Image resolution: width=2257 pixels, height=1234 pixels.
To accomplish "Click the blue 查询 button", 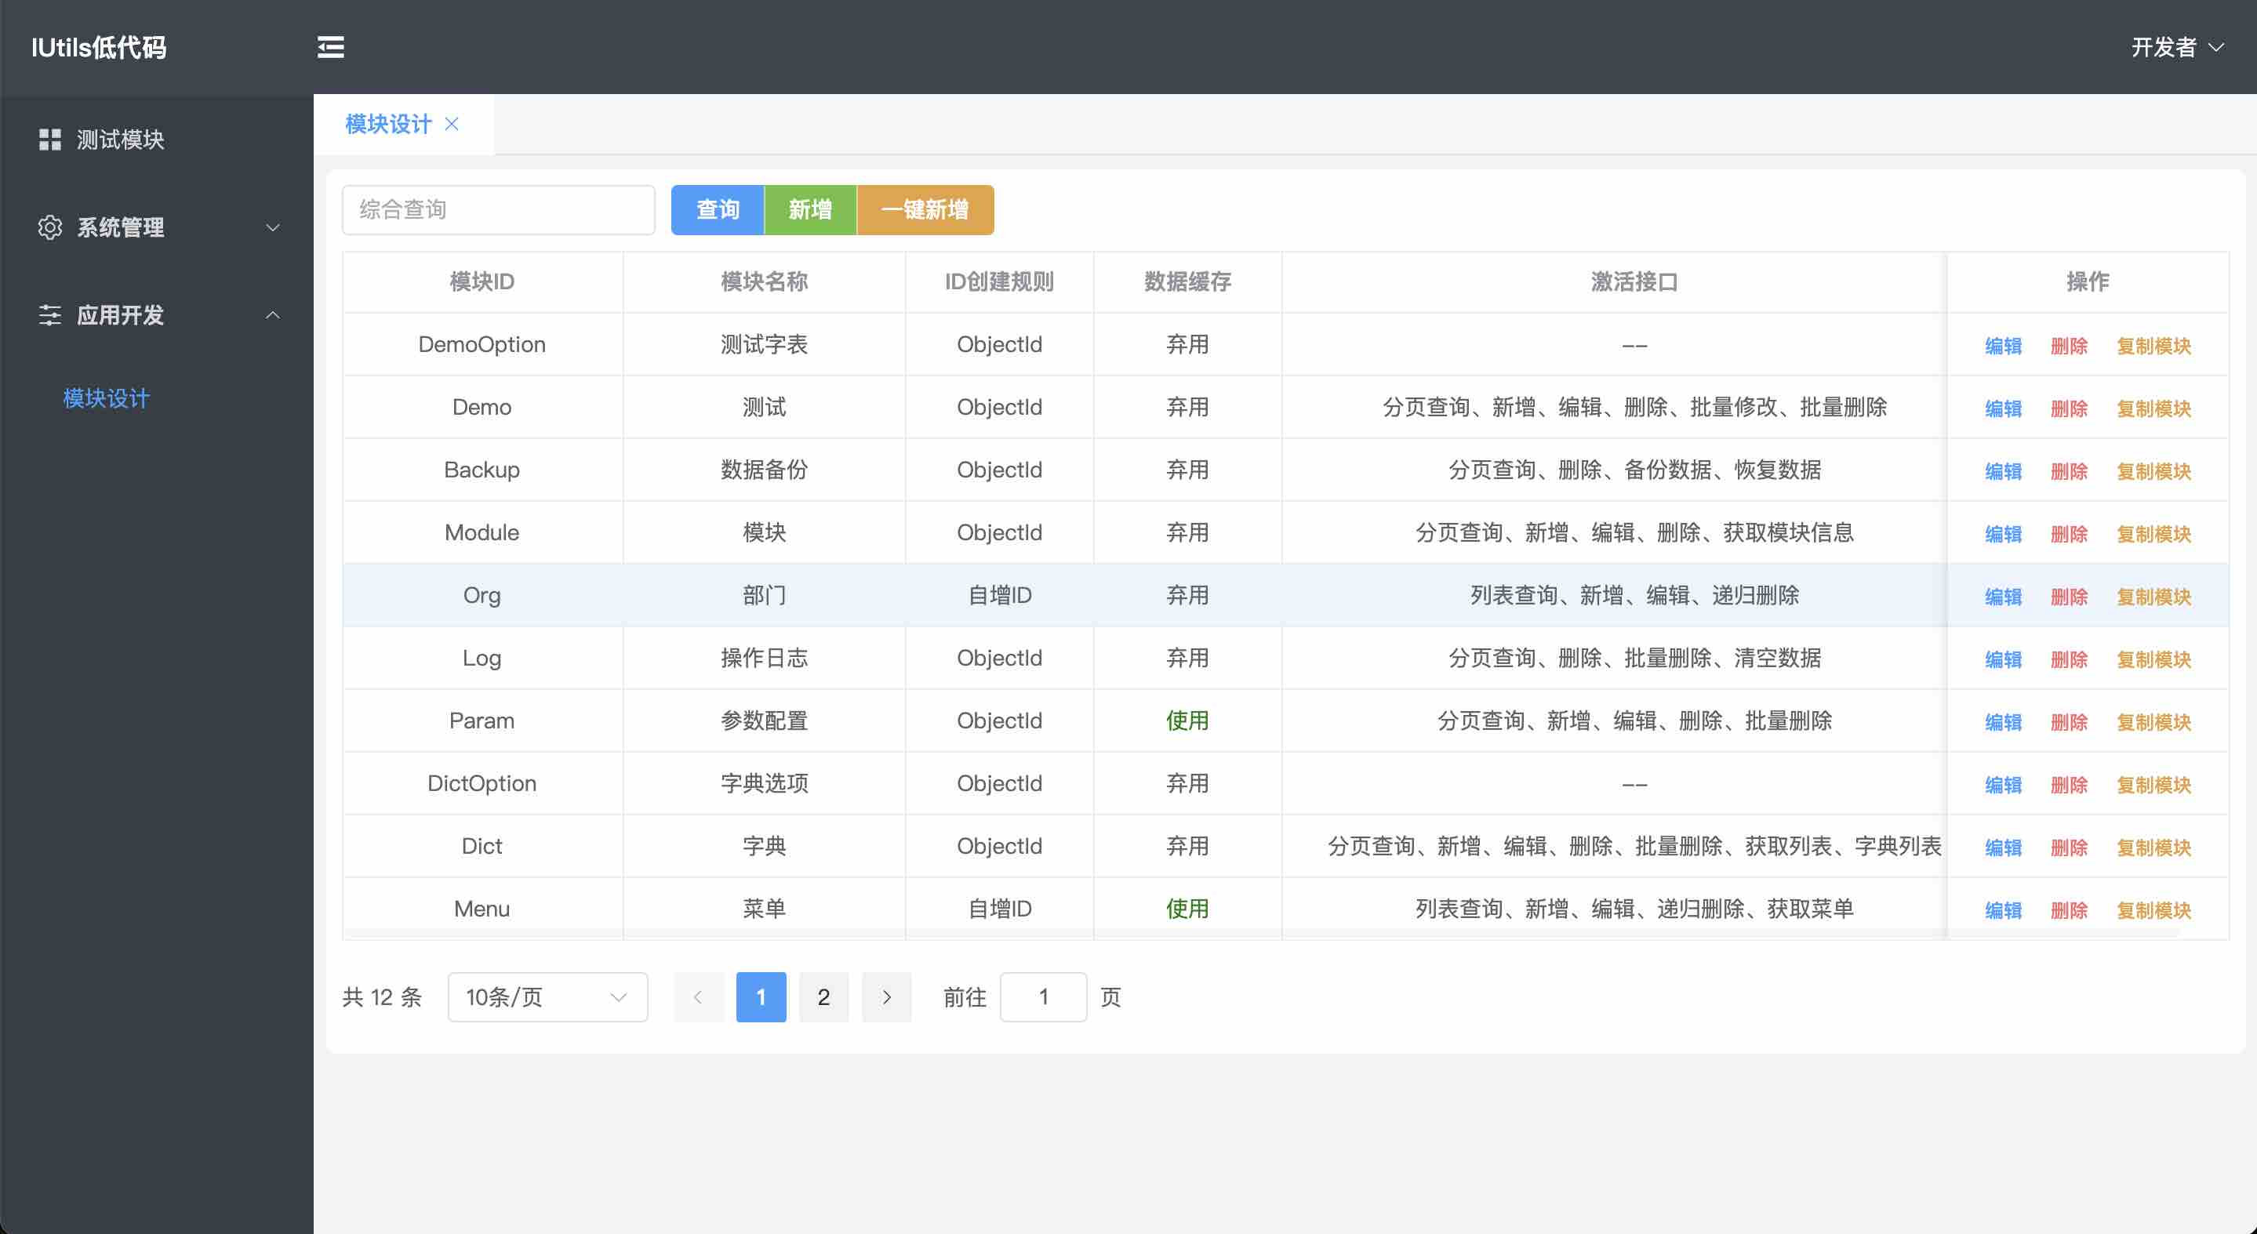I will click(717, 209).
